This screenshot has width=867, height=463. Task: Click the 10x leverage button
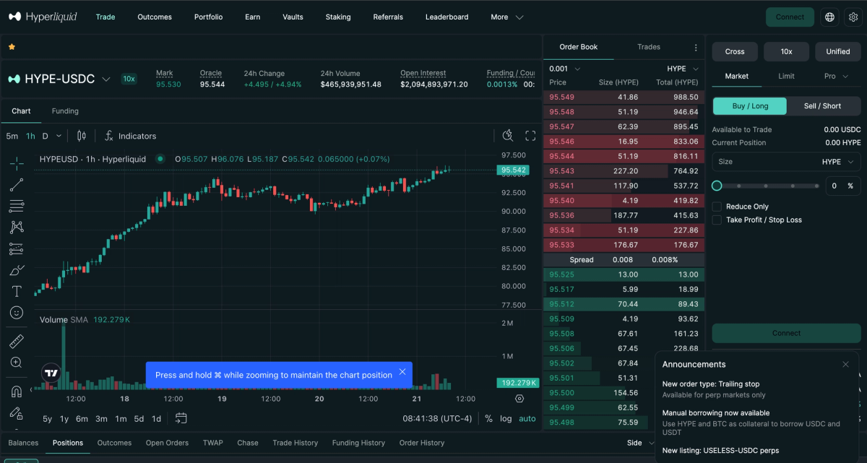click(x=786, y=51)
